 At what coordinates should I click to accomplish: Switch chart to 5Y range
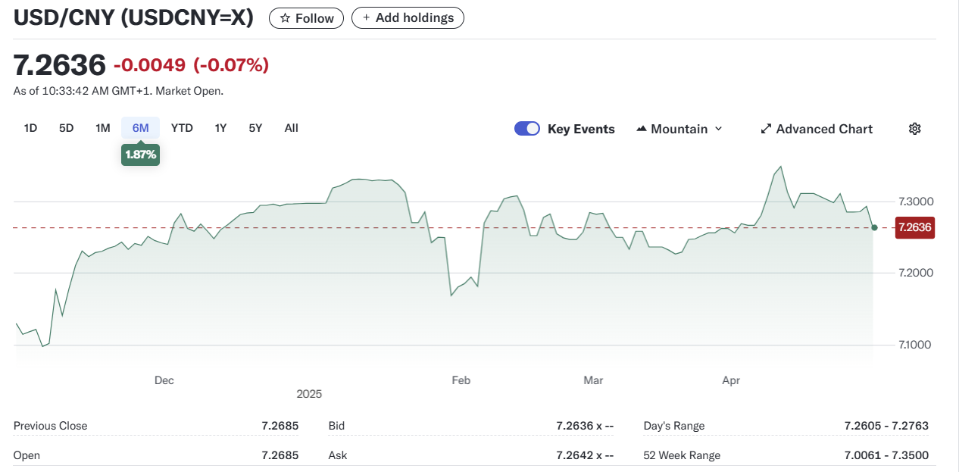[255, 128]
